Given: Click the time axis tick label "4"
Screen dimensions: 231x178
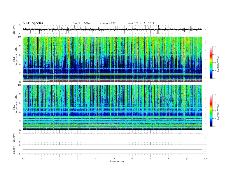Looking at the screenshot, I should pyautogui.click(x=96, y=159).
